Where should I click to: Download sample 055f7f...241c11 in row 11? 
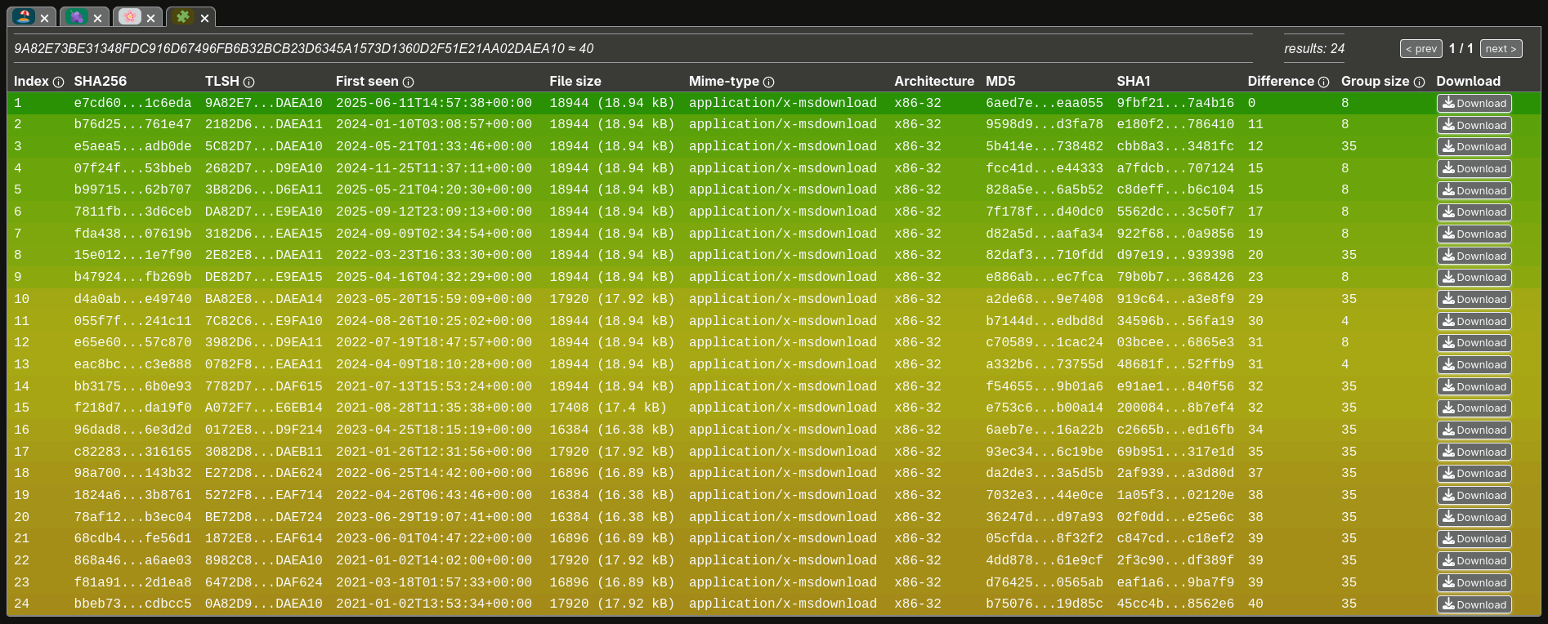pyautogui.click(x=1474, y=321)
